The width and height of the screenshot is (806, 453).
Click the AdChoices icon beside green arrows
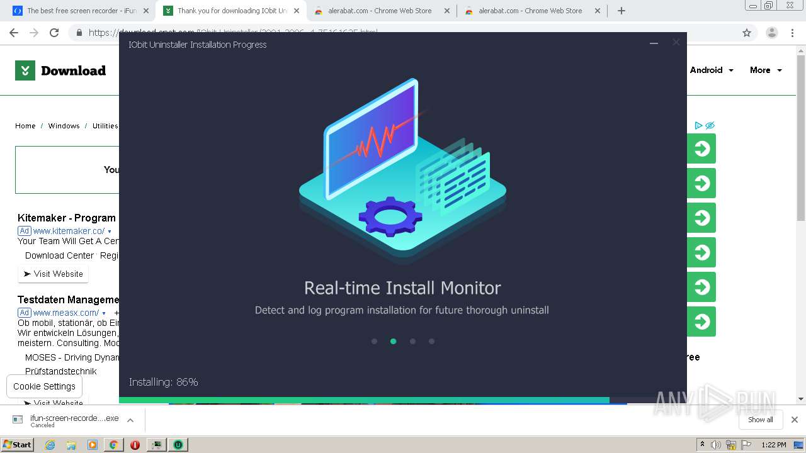pos(698,125)
